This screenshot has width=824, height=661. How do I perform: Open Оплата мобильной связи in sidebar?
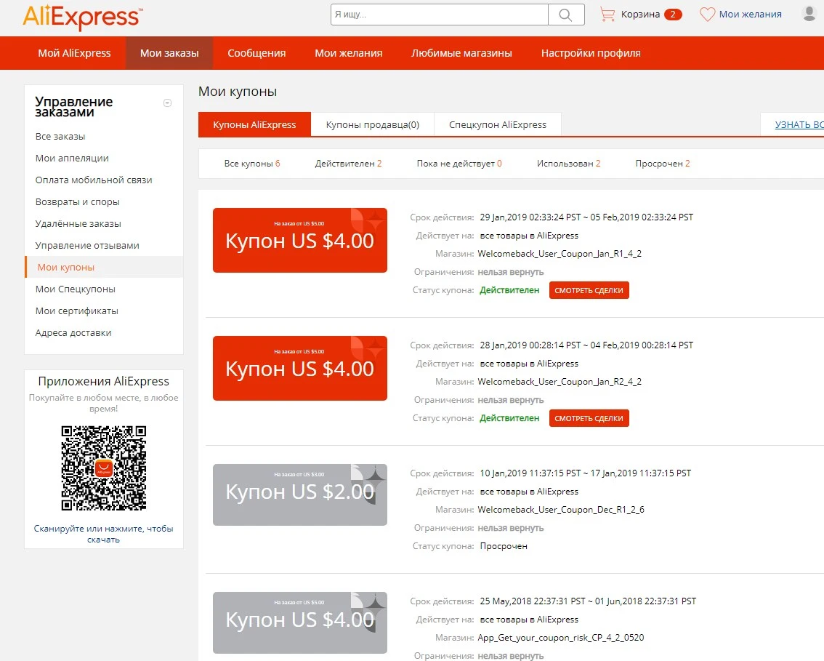[x=94, y=180]
